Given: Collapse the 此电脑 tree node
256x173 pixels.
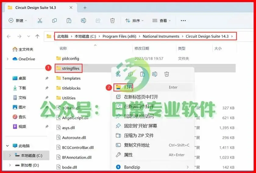Looking at the screenshot, I should 8,146.
